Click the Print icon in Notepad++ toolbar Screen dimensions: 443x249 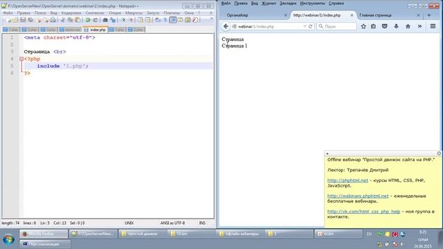pos(53,20)
